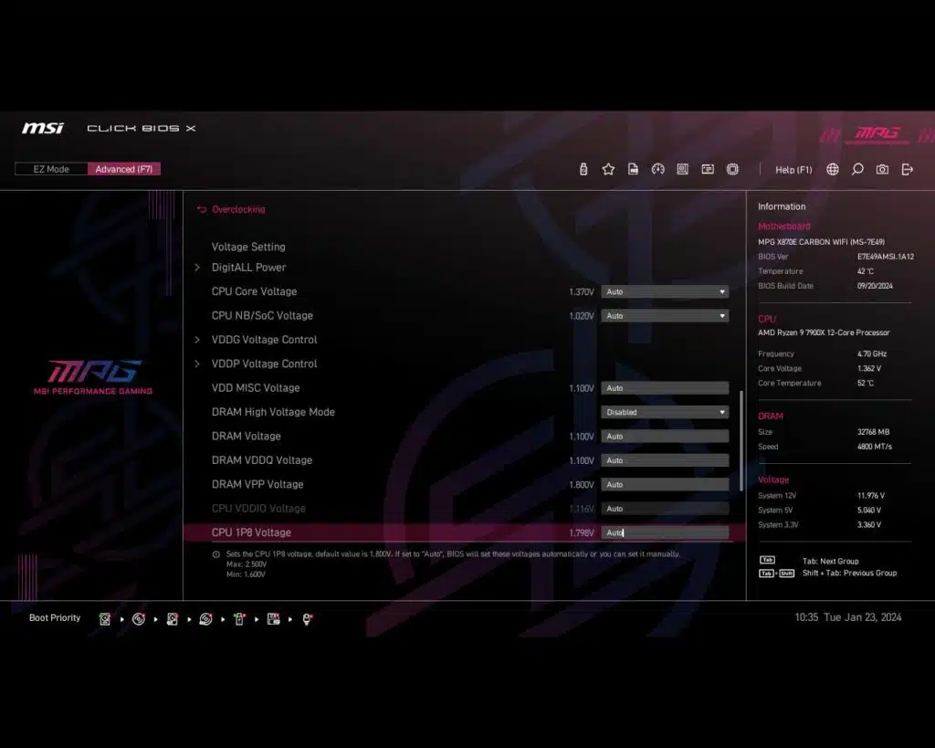Select second hard disk boot priority icon
Image resolution: width=935 pixels, height=748 pixels.
(173, 619)
